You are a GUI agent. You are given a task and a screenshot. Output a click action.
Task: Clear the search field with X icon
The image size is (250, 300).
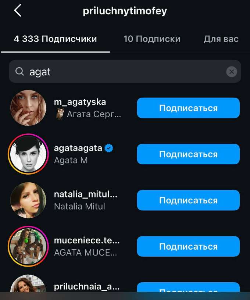pos(231,72)
